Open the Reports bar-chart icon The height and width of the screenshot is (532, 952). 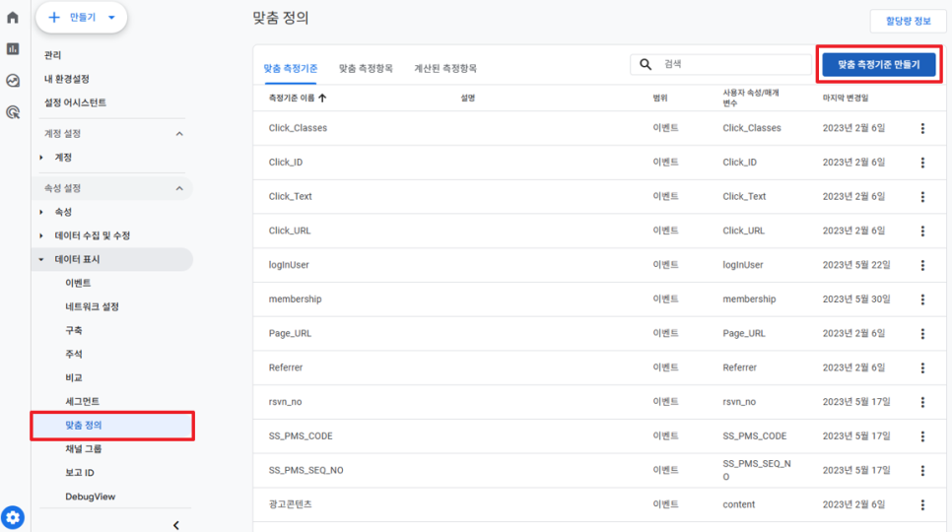[13, 48]
